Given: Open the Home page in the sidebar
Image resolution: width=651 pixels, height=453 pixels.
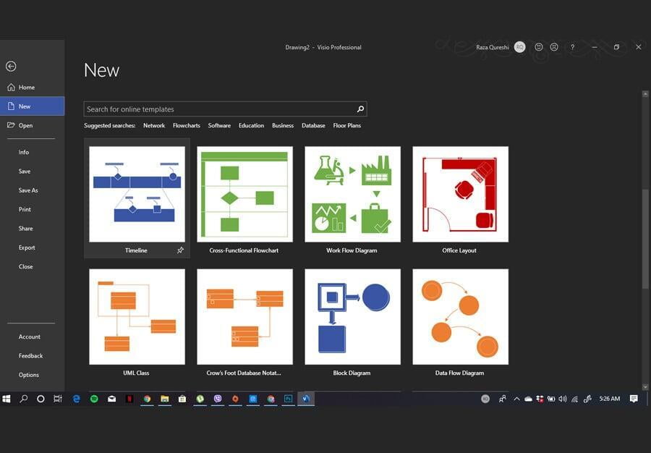Looking at the screenshot, I should [32, 87].
